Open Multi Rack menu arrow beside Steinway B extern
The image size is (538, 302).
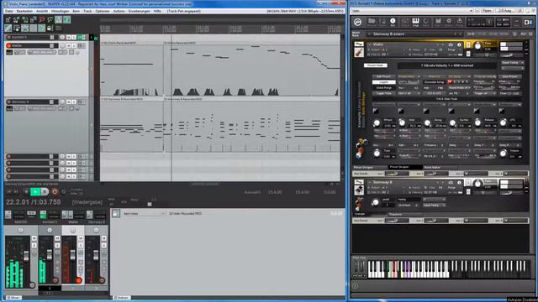point(369,34)
